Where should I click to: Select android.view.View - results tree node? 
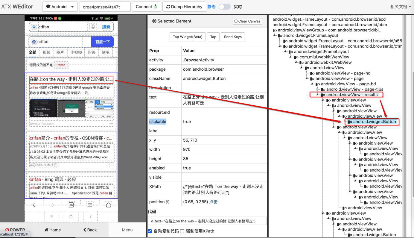coord(352,95)
